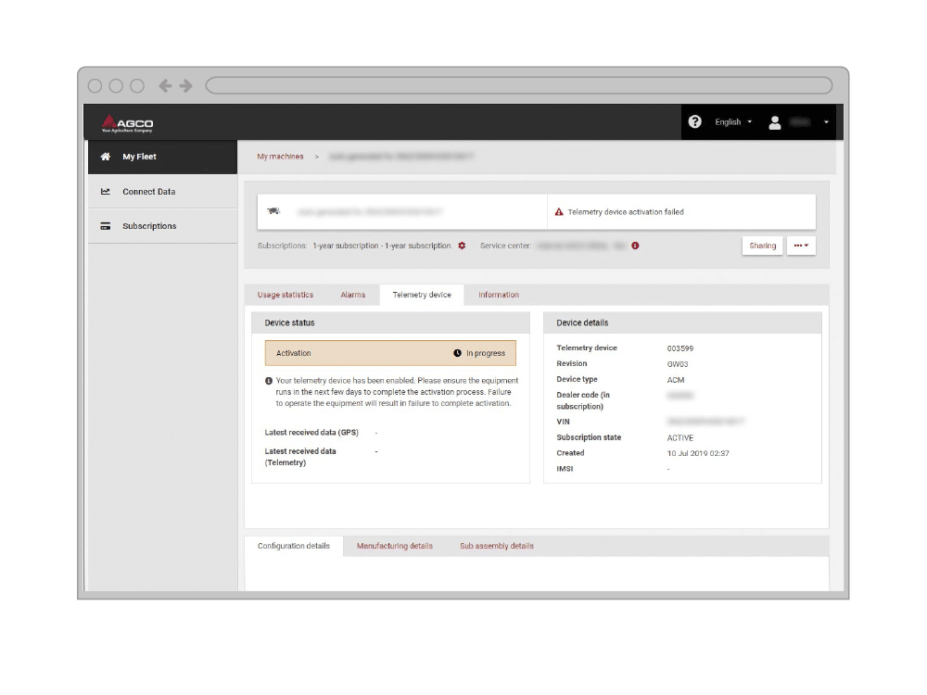
Task: Open Connect Data in sidebar
Action: point(162,192)
